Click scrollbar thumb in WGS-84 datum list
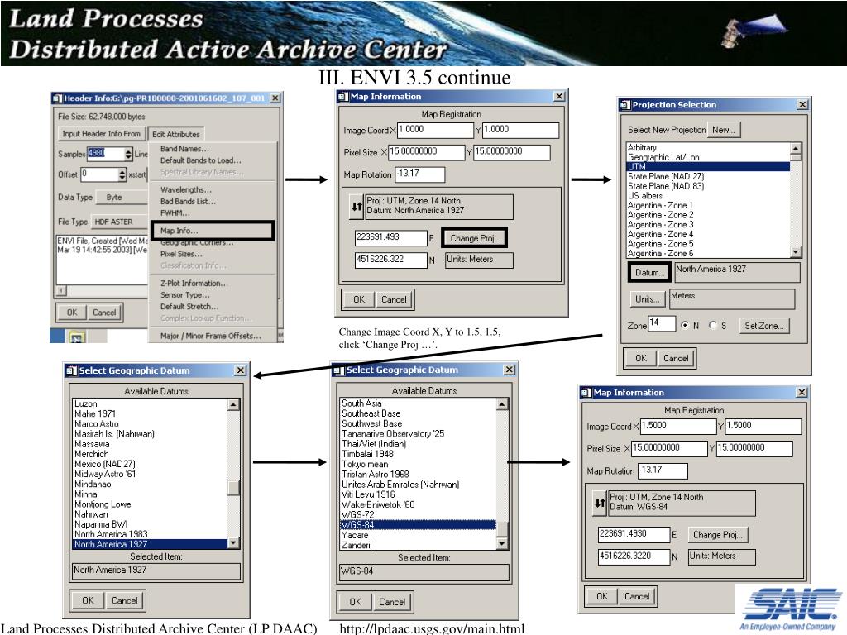Screen dimensions: 847x635 (502, 528)
